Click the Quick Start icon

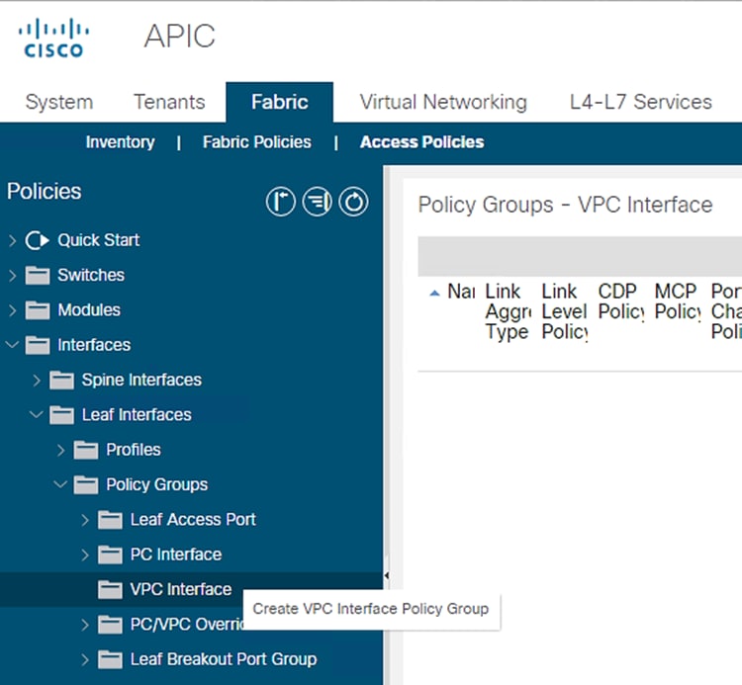tap(38, 240)
